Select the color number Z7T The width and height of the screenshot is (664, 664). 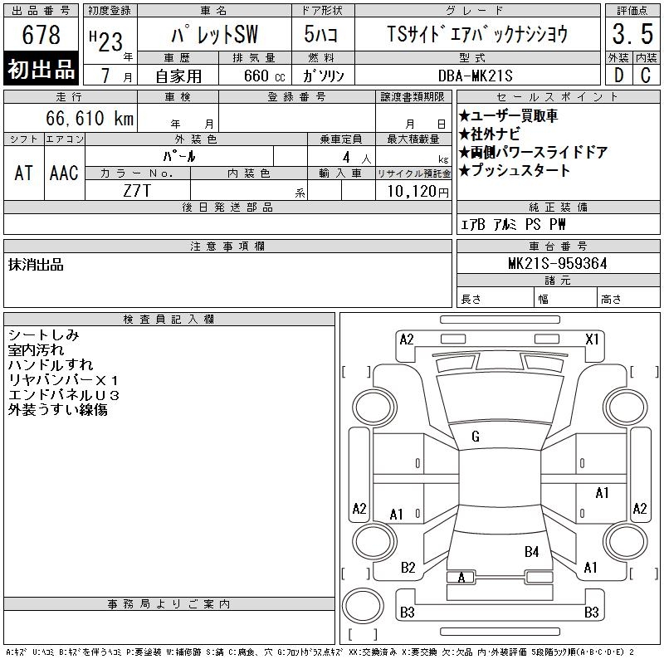[137, 191]
